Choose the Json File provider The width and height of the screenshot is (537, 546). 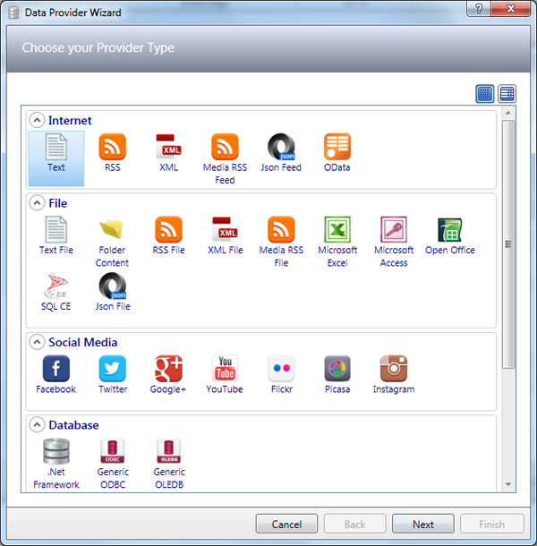tap(113, 292)
